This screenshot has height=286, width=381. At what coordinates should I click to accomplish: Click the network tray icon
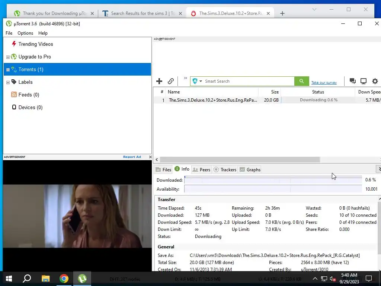click(x=324, y=279)
